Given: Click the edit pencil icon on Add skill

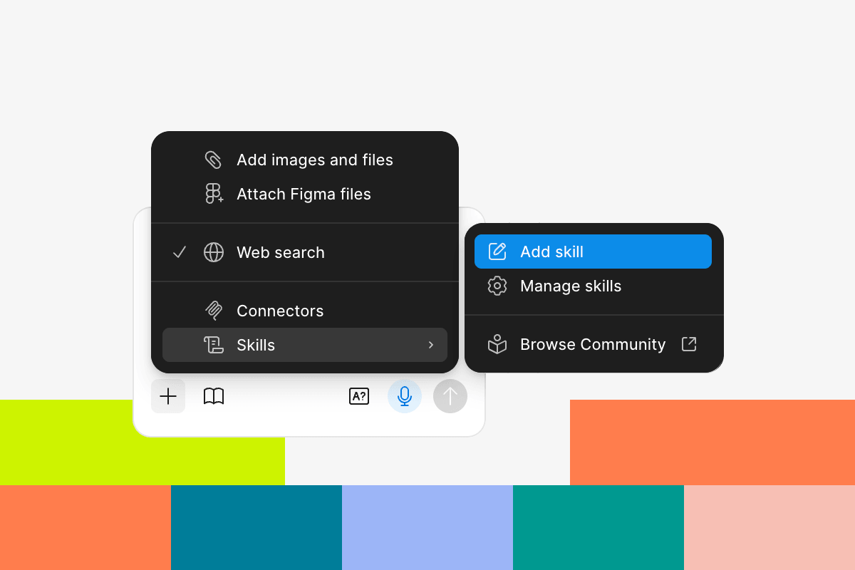Looking at the screenshot, I should point(497,252).
